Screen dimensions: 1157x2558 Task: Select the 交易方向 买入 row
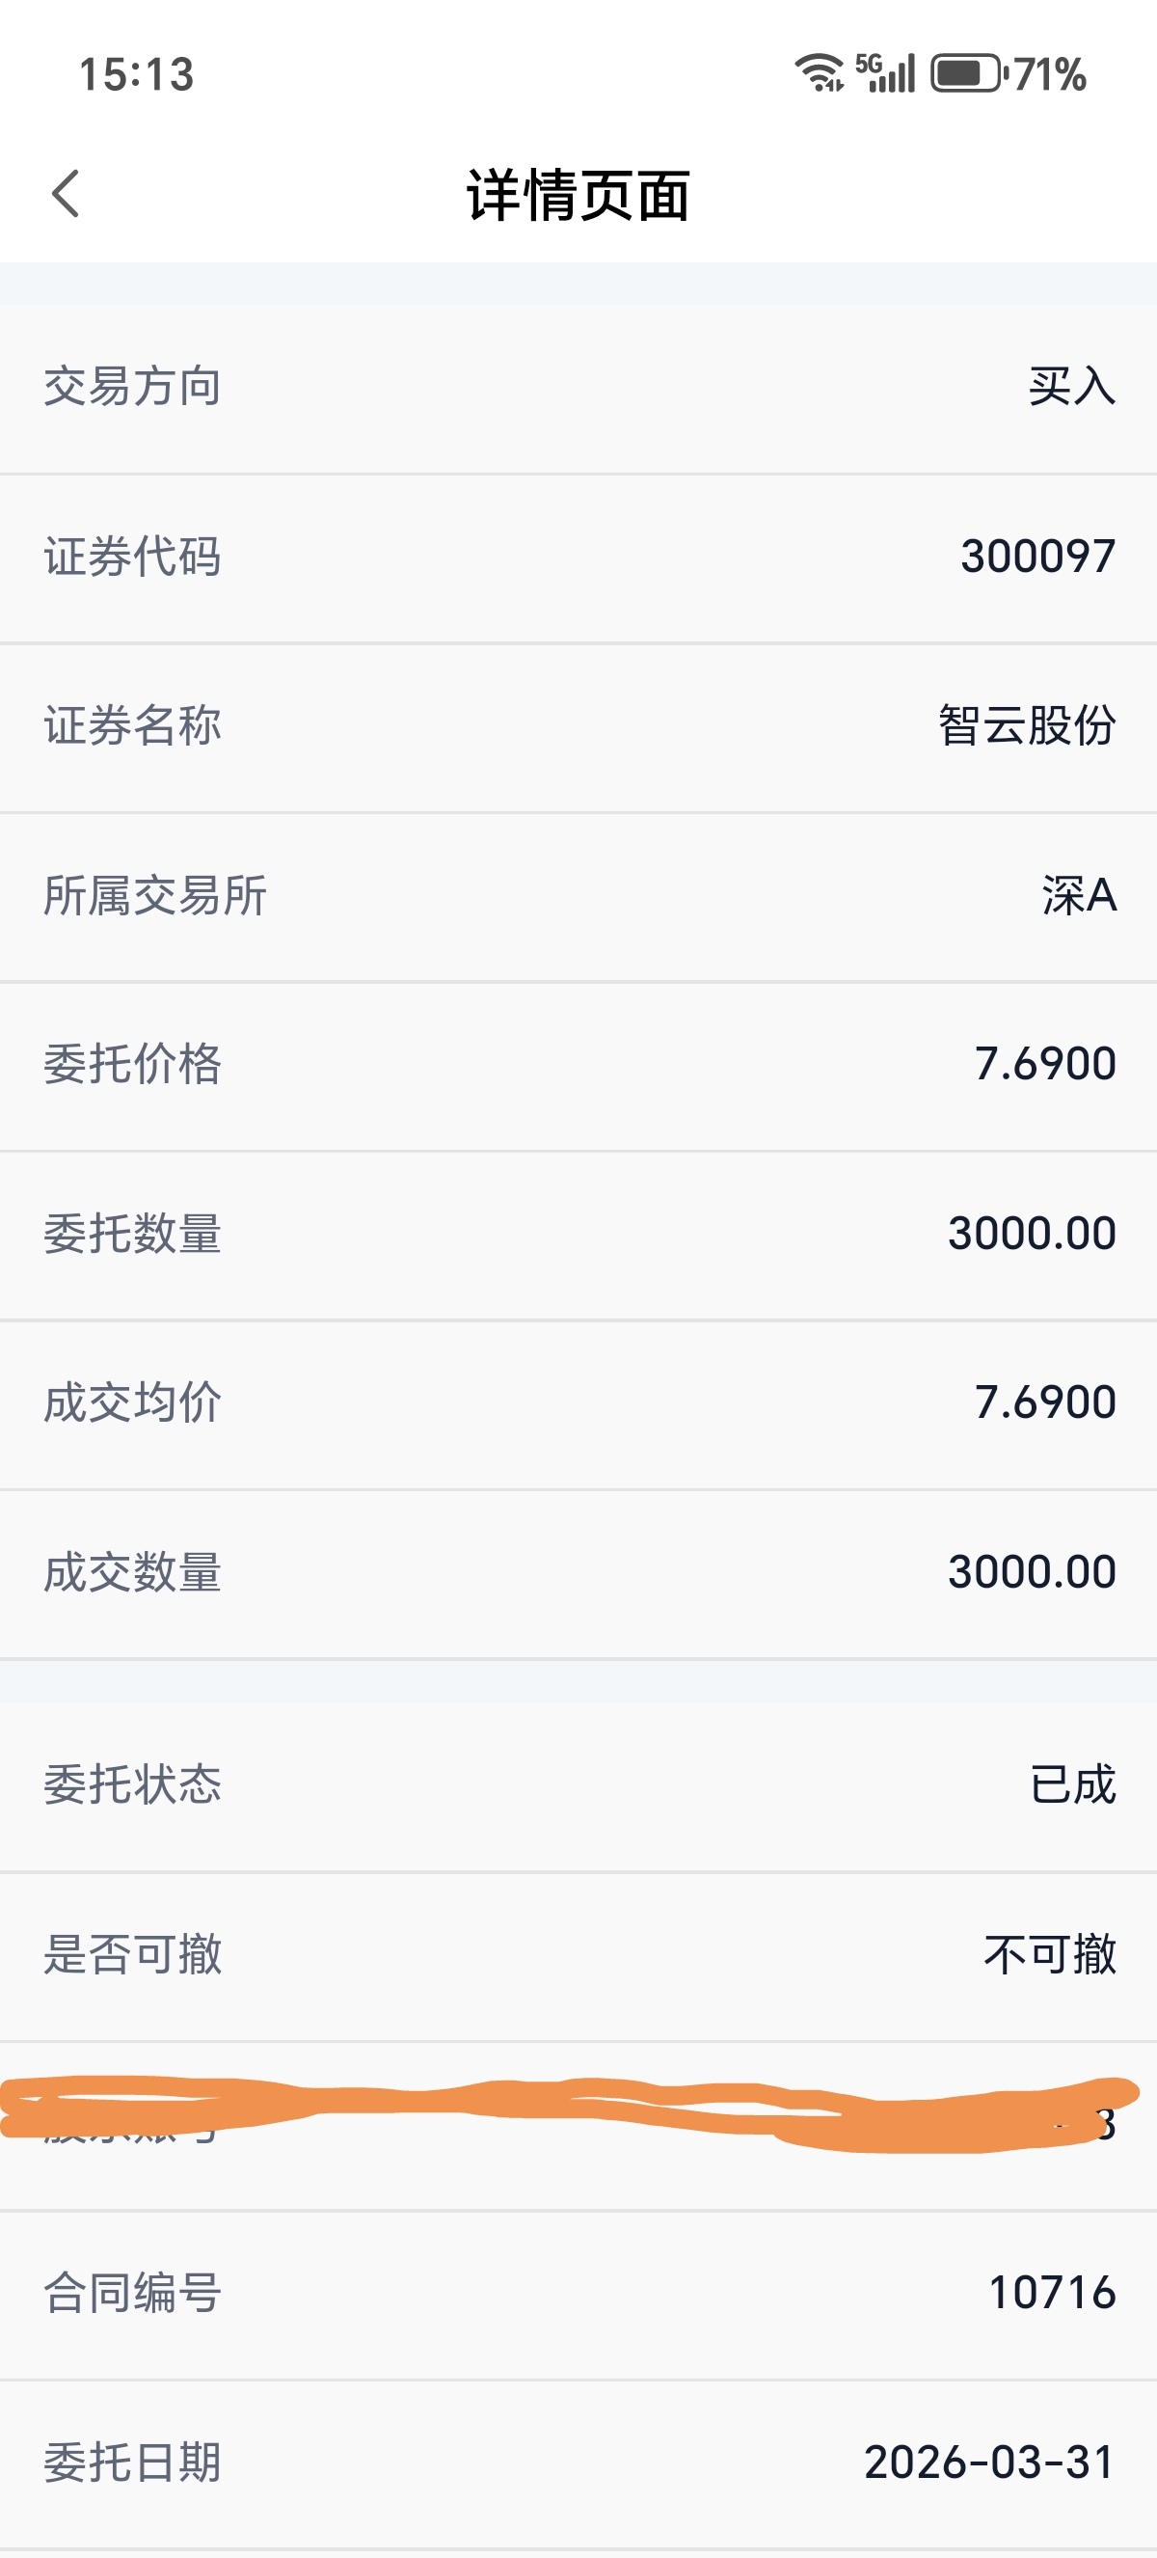578,388
